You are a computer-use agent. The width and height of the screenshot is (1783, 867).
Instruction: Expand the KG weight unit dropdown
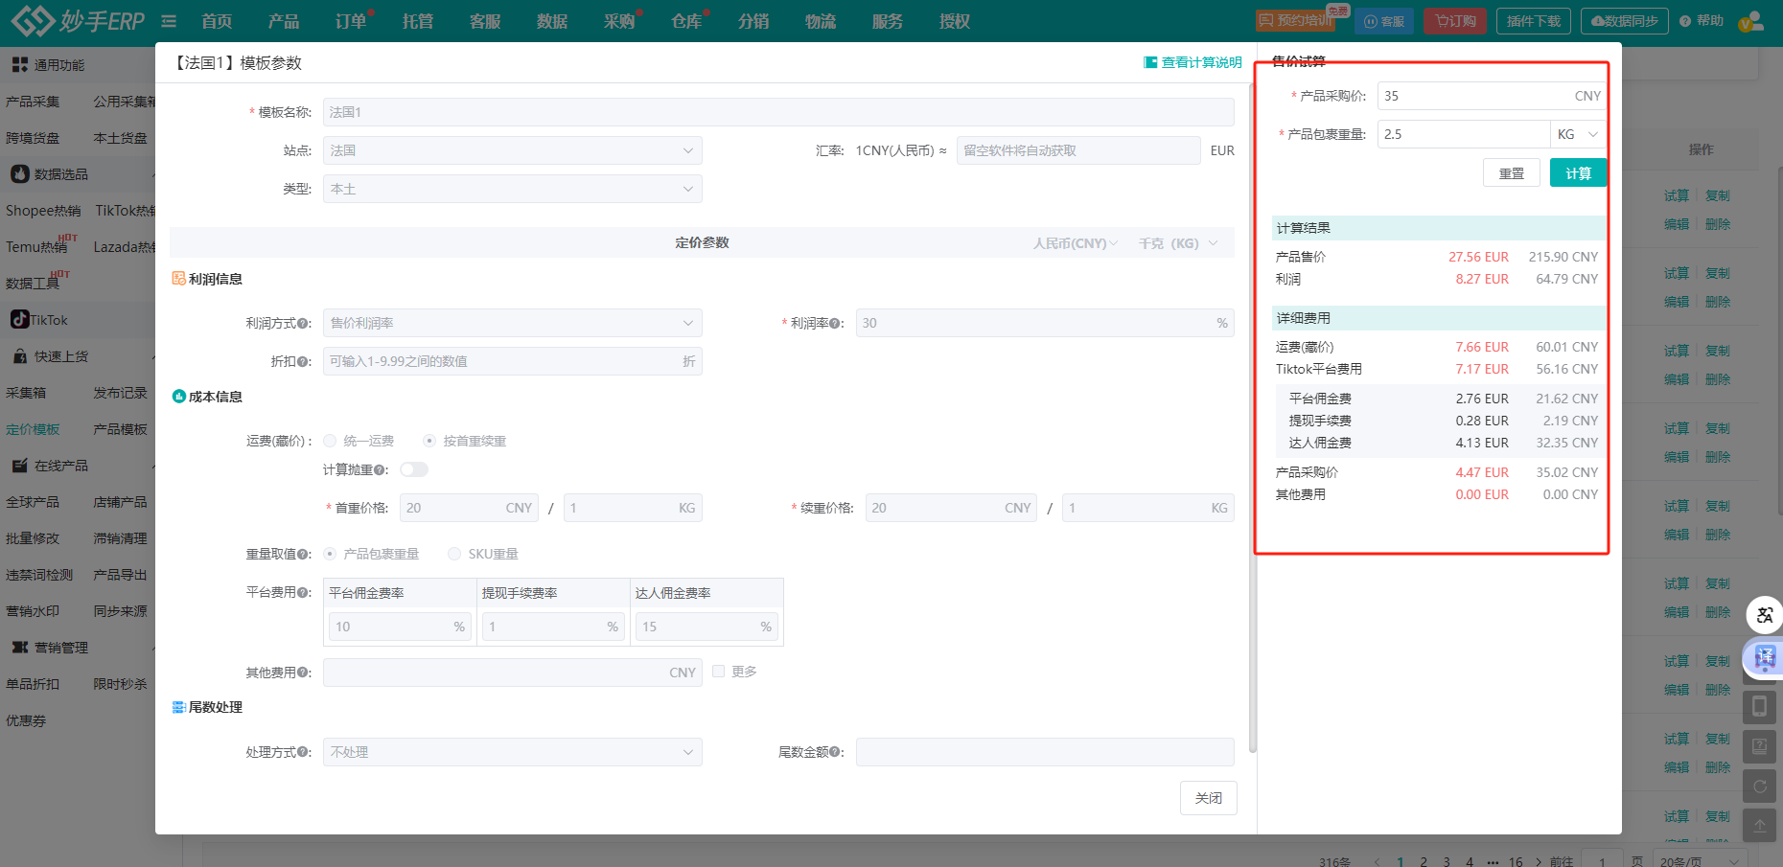coord(1578,134)
